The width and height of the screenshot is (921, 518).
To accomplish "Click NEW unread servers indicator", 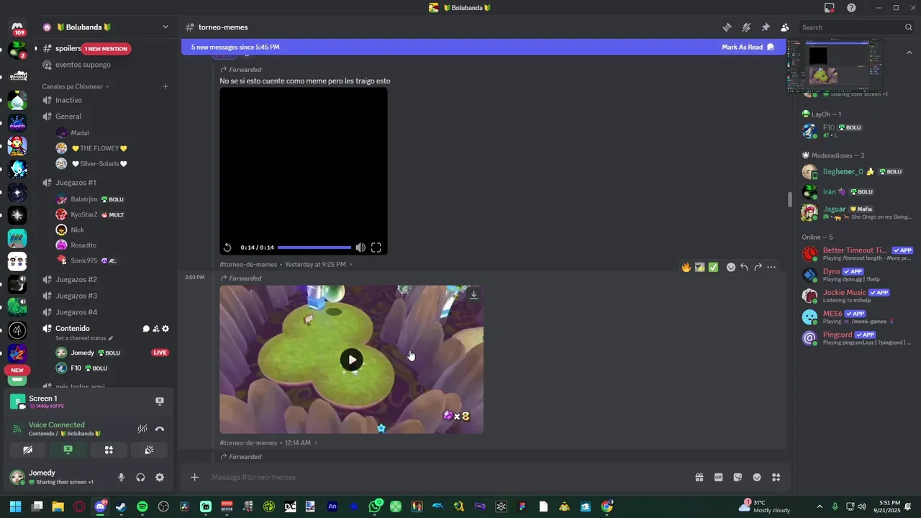I will click(x=17, y=371).
